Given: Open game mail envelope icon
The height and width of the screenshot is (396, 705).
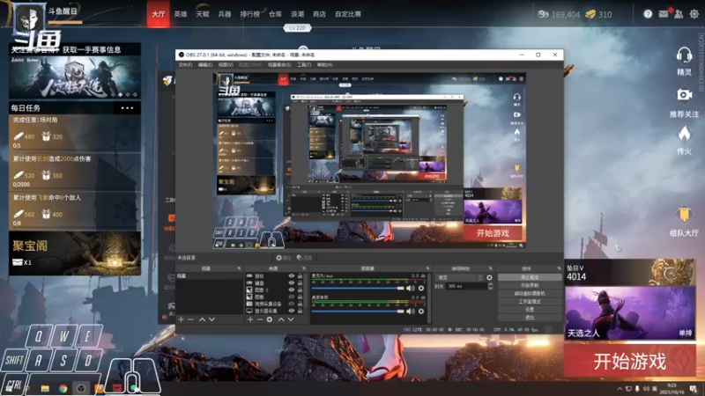Looking at the screenshot, I should point(664,14).
